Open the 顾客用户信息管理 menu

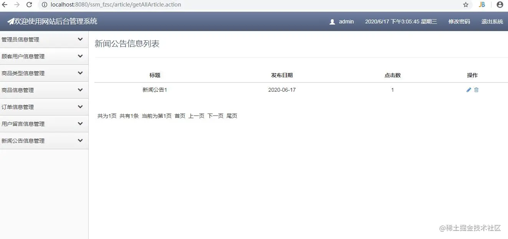pyautogui.click(x=44, y=56)
